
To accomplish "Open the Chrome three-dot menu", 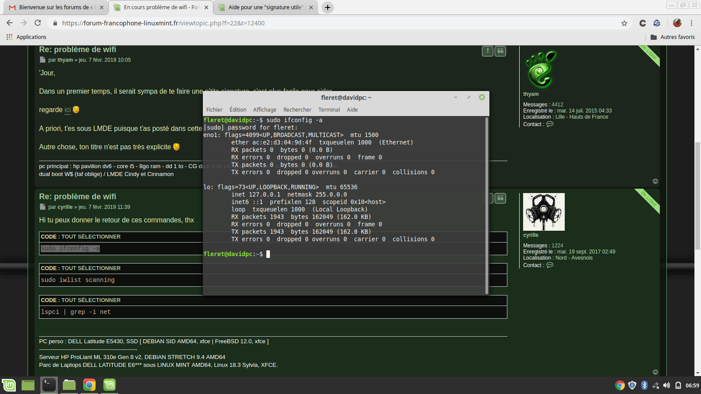I will (692, 23).
